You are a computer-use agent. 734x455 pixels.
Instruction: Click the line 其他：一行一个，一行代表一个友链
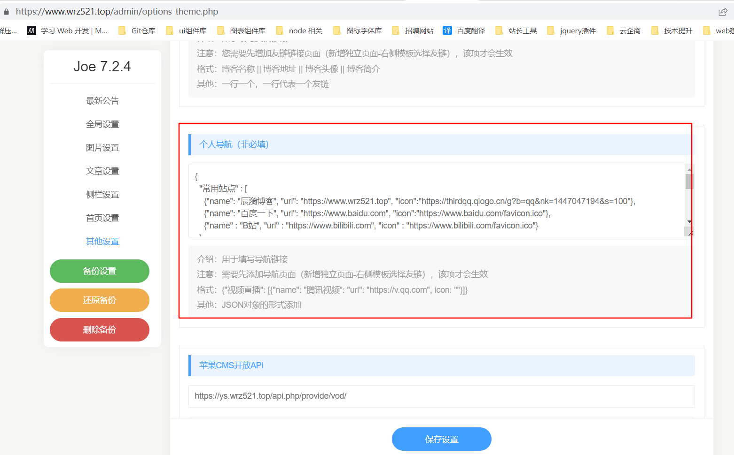click(x=263, y=84)
